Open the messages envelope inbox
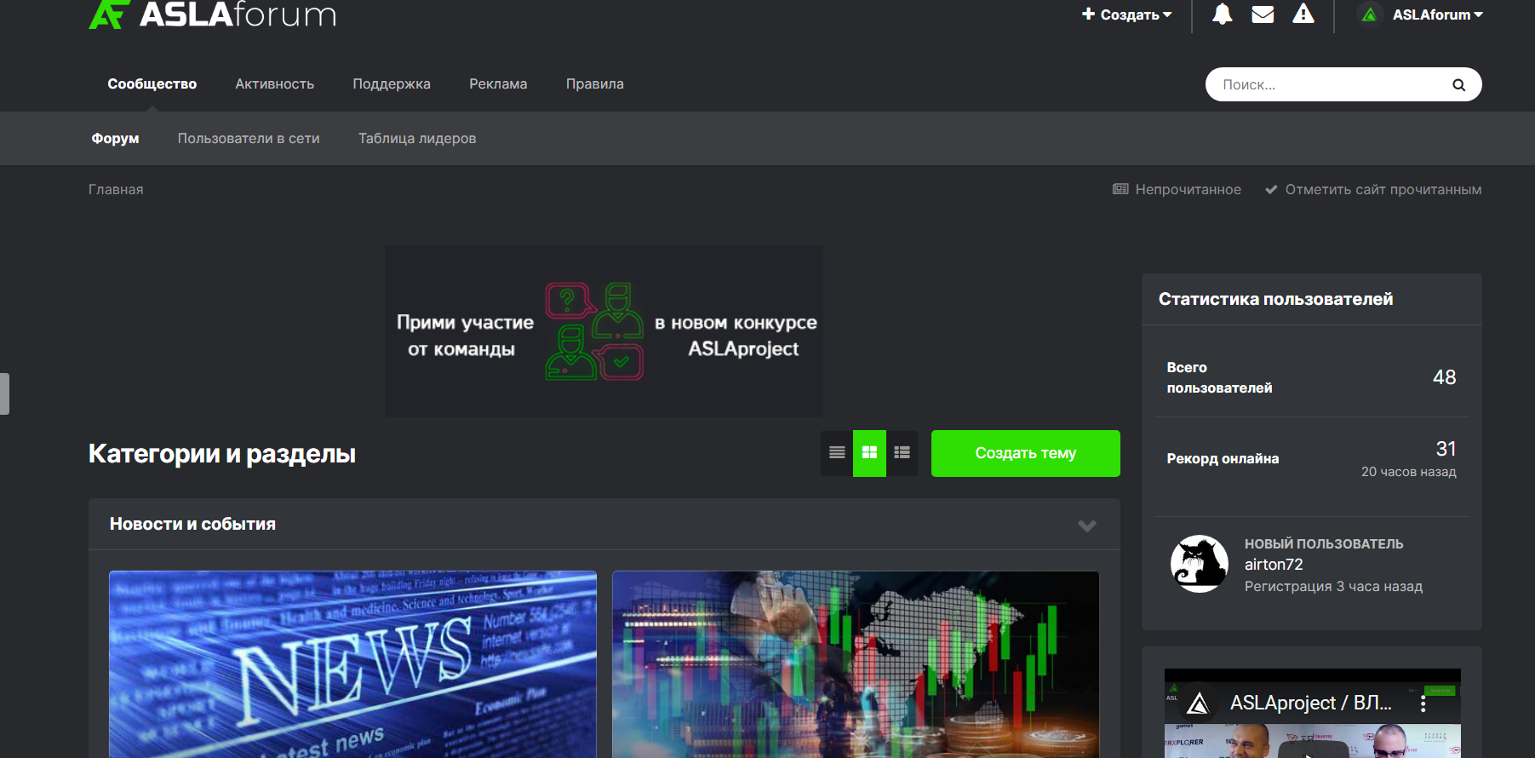 point(1263,14)
